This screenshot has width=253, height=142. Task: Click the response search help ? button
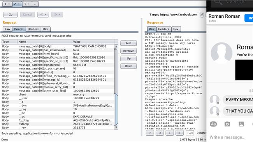(x=150, y=133)
